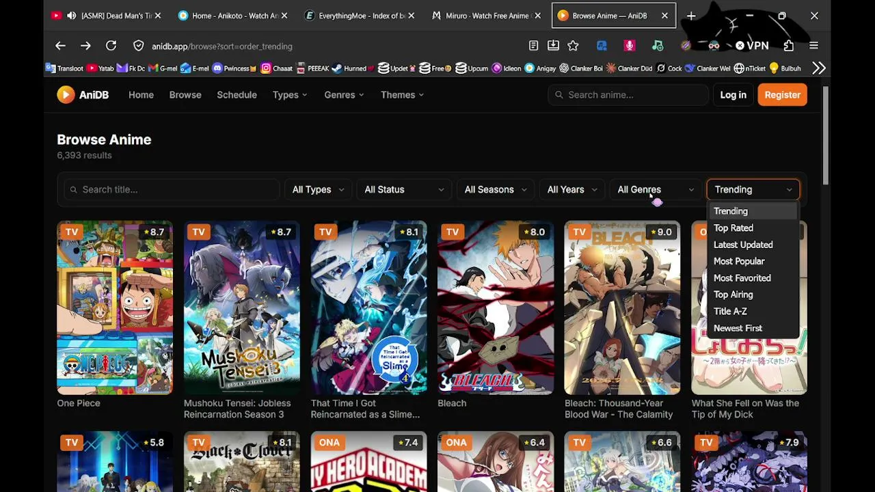
Task: Open the nTicket bookmark
Action: 750,68
